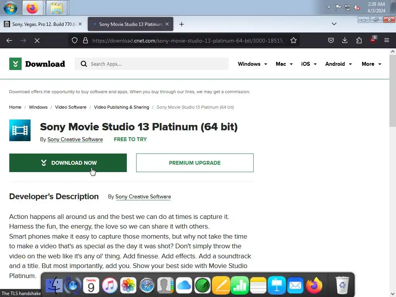This screenshot has height=297, width=396.
Task: Open Video Publishing & Sharing breadcrumb
Action: (x=121, y=107)
